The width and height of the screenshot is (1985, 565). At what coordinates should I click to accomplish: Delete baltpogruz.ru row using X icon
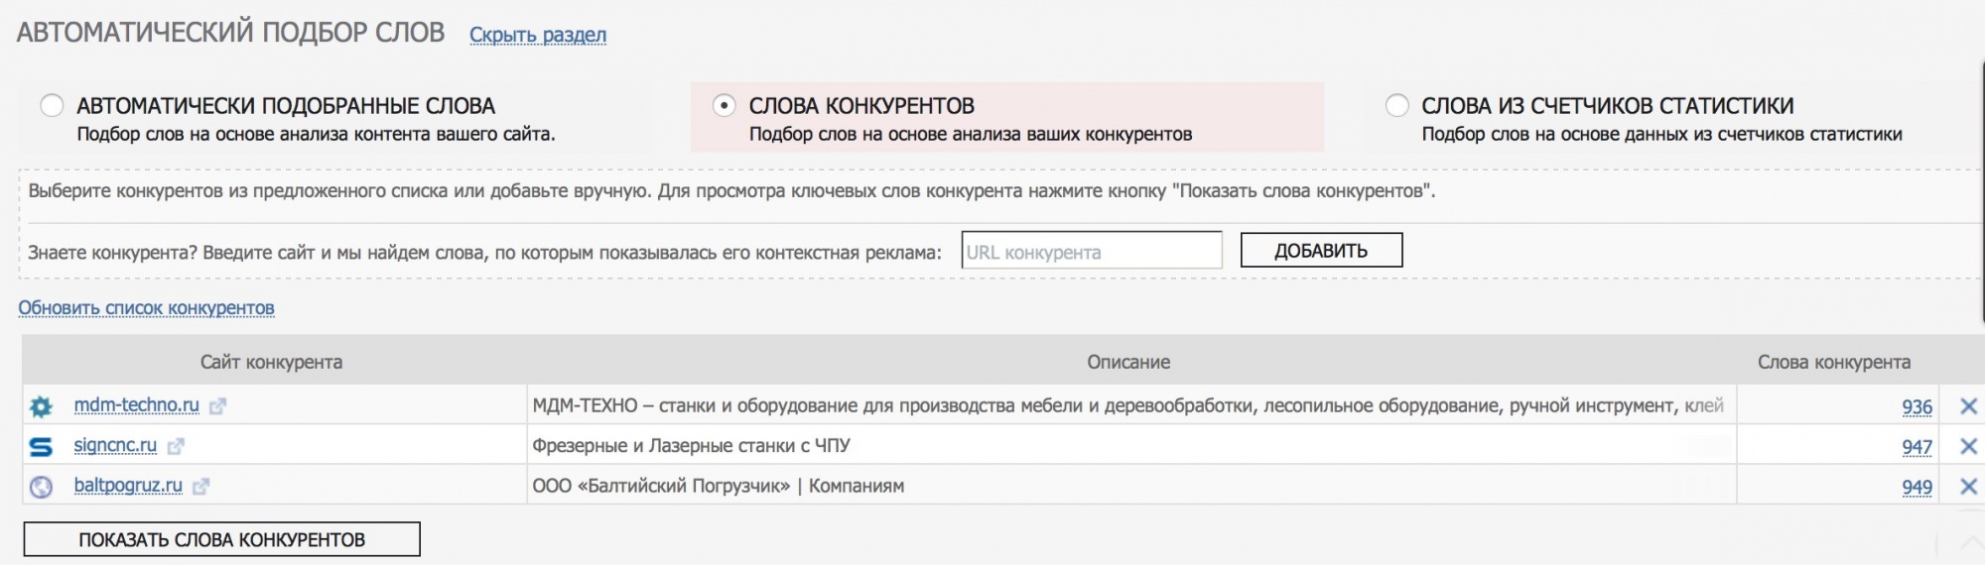1968,487
